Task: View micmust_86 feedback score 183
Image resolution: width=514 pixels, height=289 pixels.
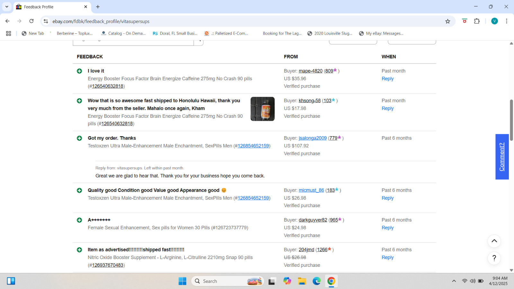Action: pyautogui.click(x=331, y=190)
